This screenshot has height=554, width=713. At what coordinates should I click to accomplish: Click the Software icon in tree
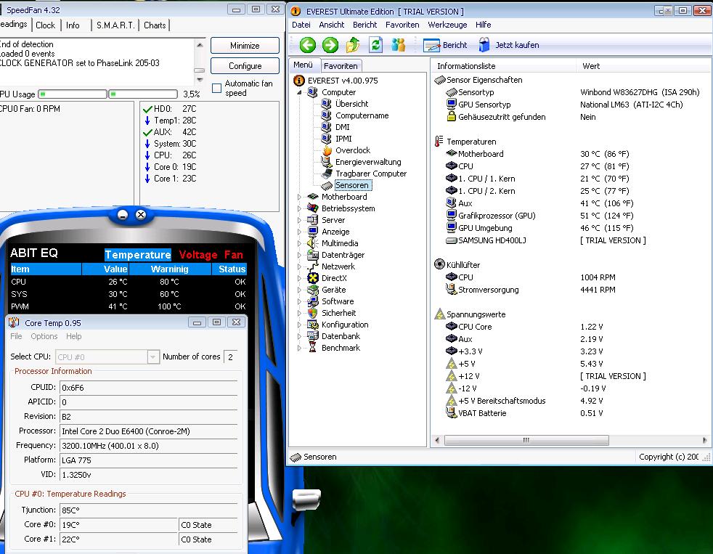pyautogui.click(x=312, y=301)
